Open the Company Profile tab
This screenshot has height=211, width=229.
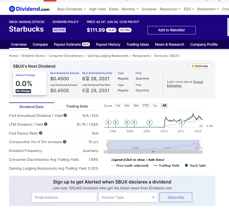(204, 44)
